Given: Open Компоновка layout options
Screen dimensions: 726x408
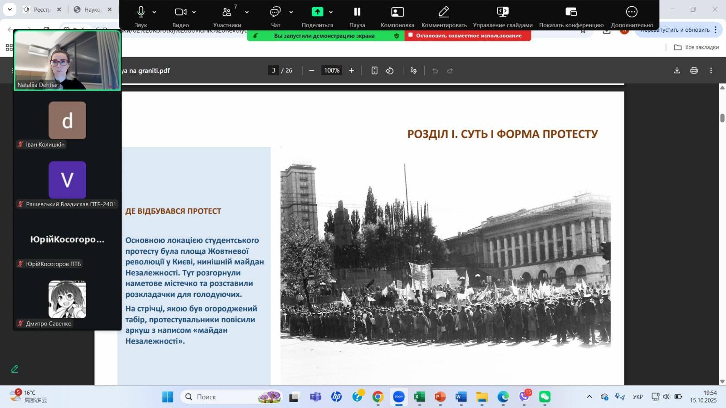Looking at the screenshot, I should pyautogui.click(x=397, y=12).
